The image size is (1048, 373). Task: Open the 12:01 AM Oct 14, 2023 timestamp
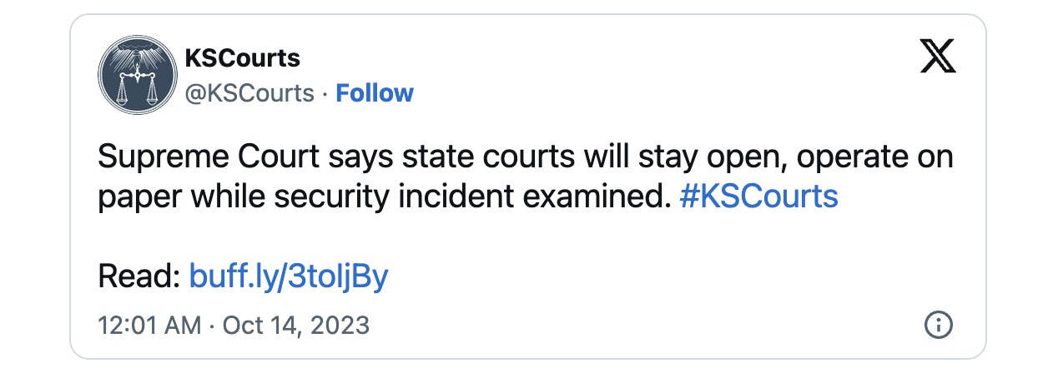click(234, 324)
